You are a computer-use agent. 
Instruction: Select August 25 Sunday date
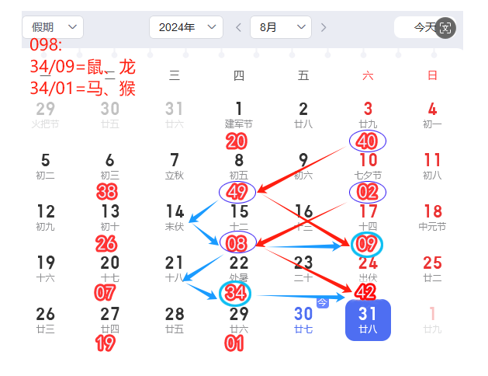(432, 268)
